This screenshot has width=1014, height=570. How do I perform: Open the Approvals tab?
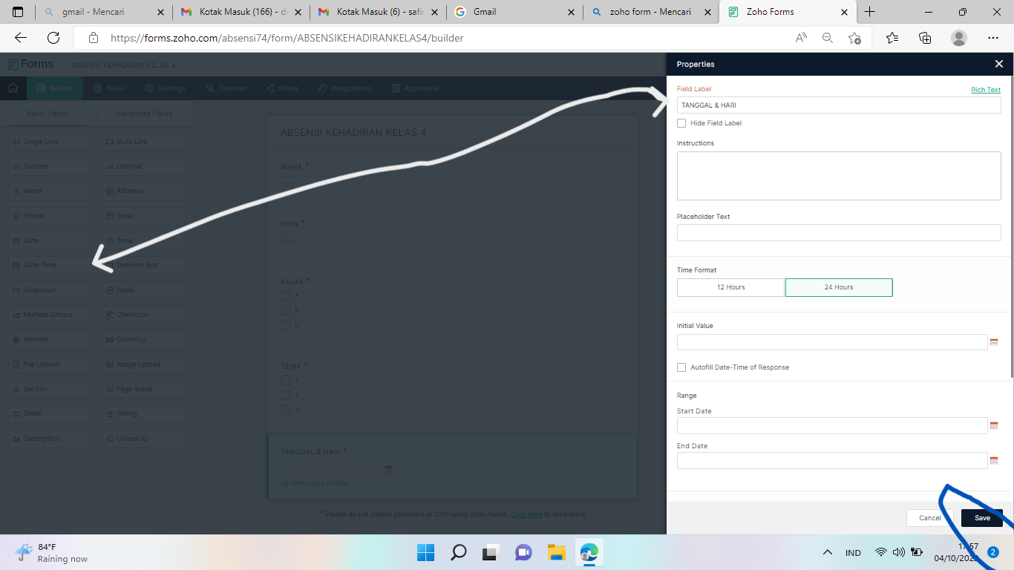pyautogui.click(x=415, y=88)
